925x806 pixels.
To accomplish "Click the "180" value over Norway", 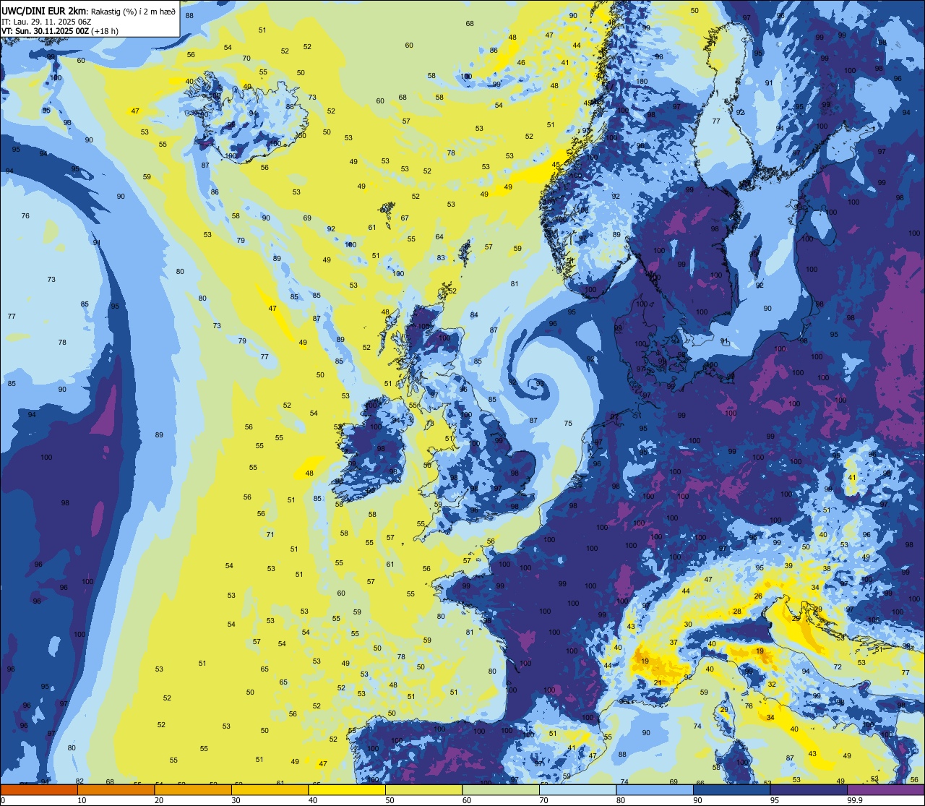I will (642, 82).
